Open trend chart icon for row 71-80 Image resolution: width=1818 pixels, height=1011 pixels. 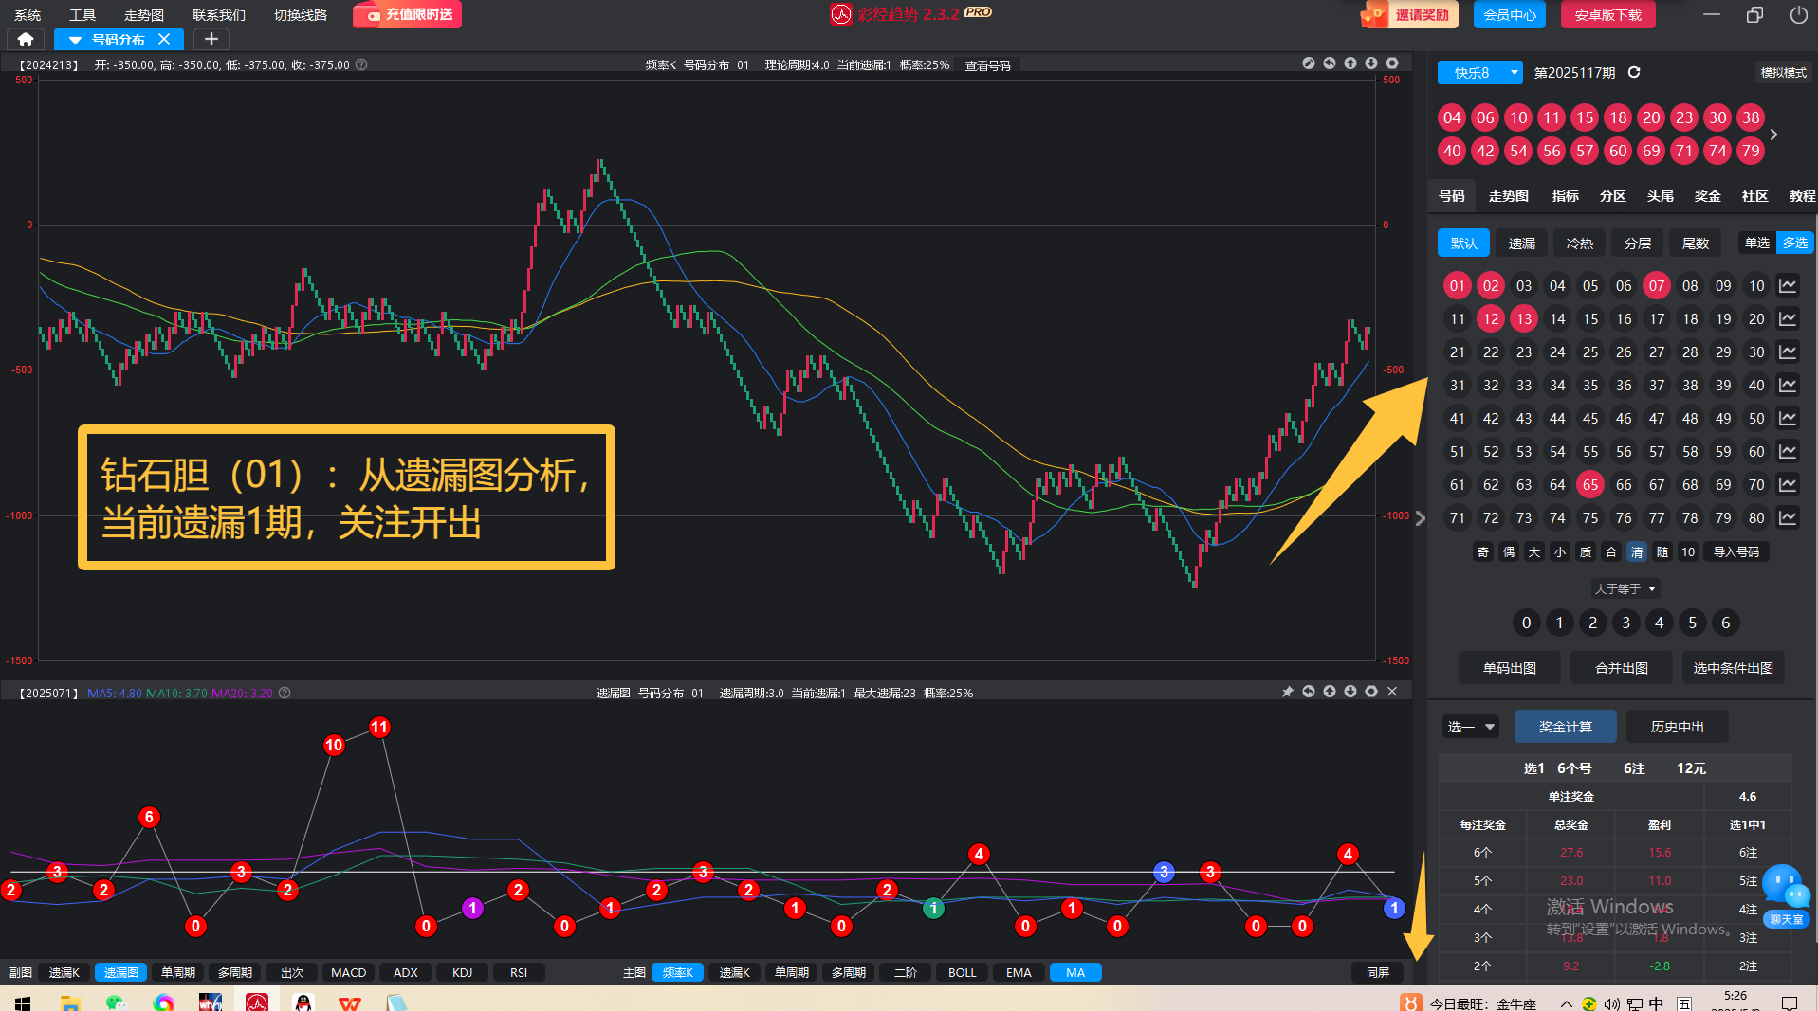click(x=1788, y=517)
